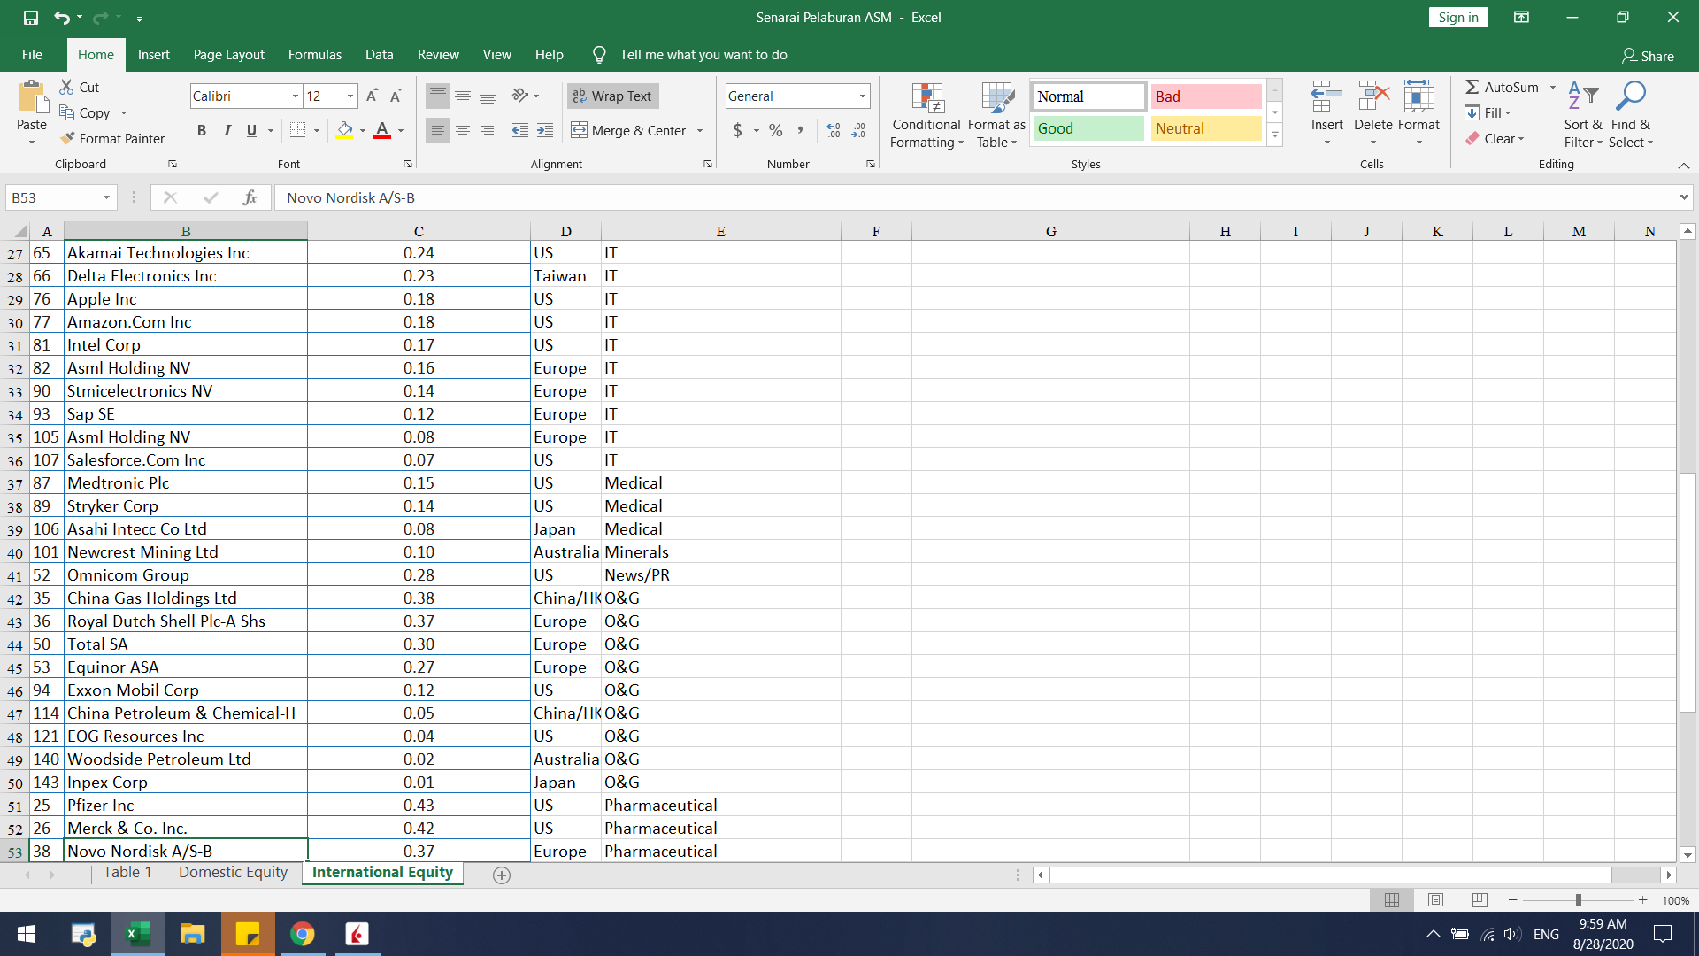Toggle Italic formatting
Screen dimensions: 1699x956
click(x=227, y=130)
